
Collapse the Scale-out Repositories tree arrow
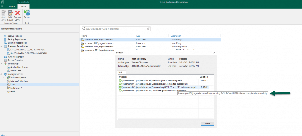[1, 46]
